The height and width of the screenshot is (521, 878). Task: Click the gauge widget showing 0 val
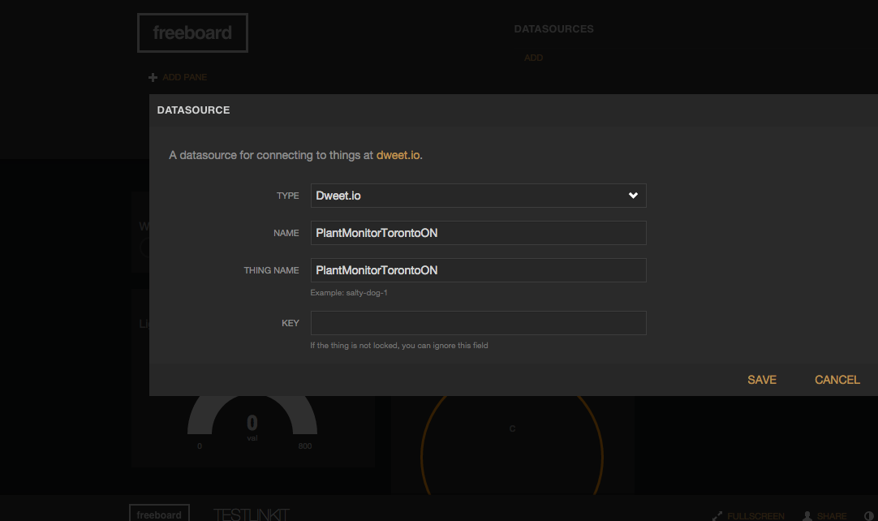pyautogui.click(x=252, y=423)
